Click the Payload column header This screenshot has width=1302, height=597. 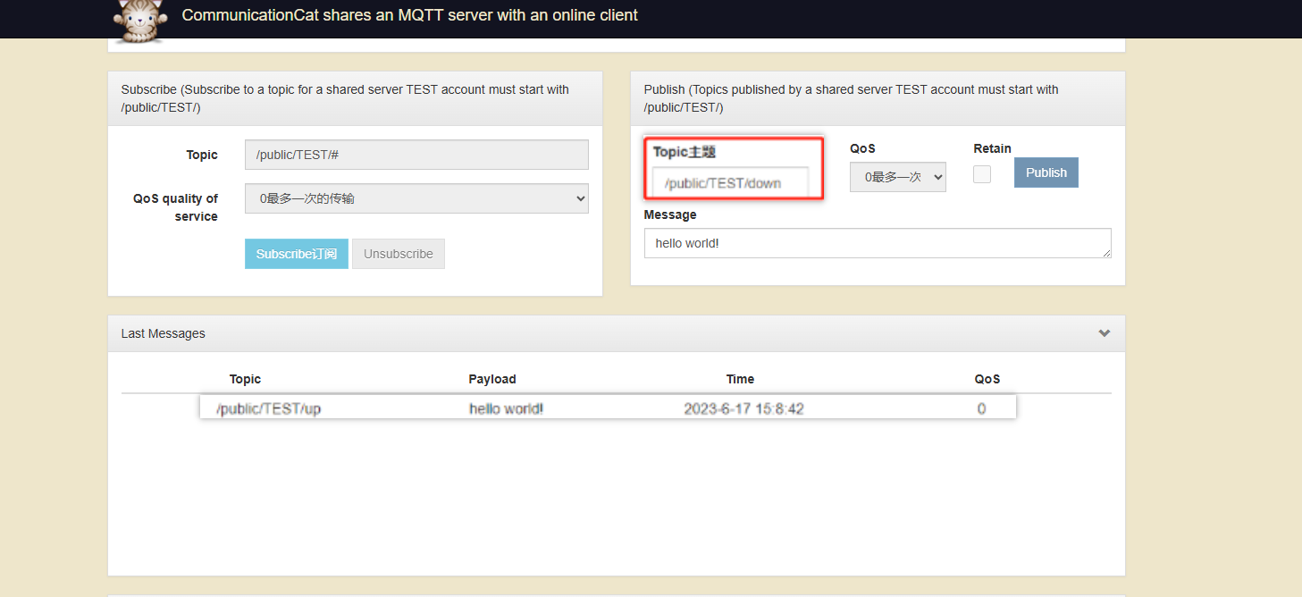[x=492, y=379]
